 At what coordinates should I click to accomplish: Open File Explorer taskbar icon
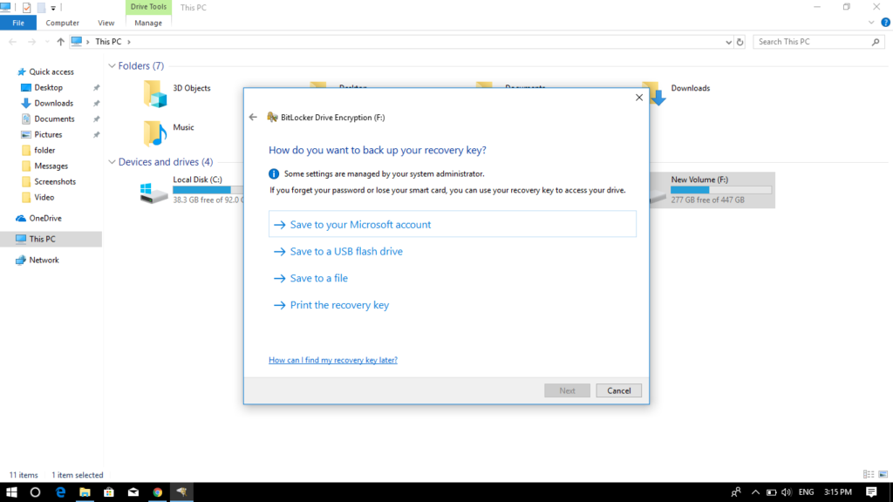coord(85,492)
